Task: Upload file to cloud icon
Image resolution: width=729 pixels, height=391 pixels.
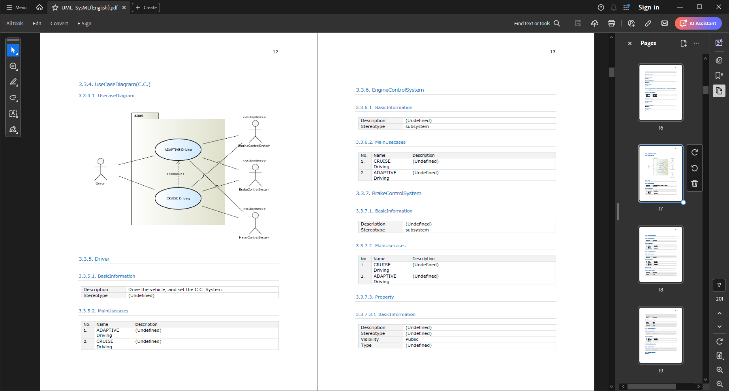Action: 594,23
